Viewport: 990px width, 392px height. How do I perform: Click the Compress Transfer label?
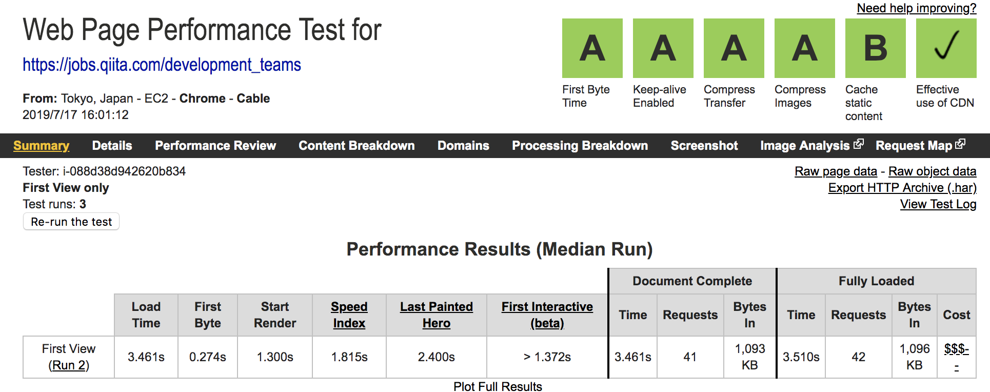click(729, 96)
